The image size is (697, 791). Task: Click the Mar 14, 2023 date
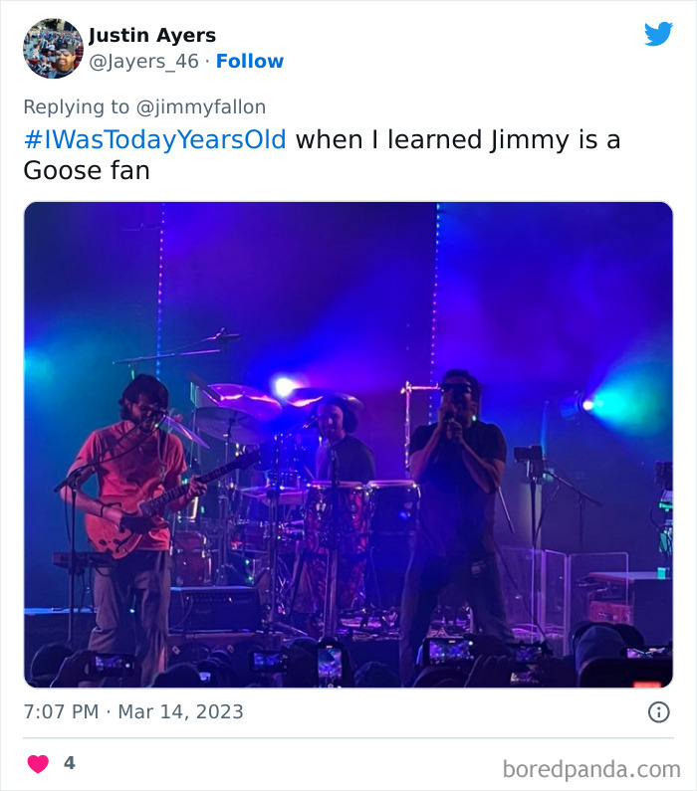tap(181, 711)
